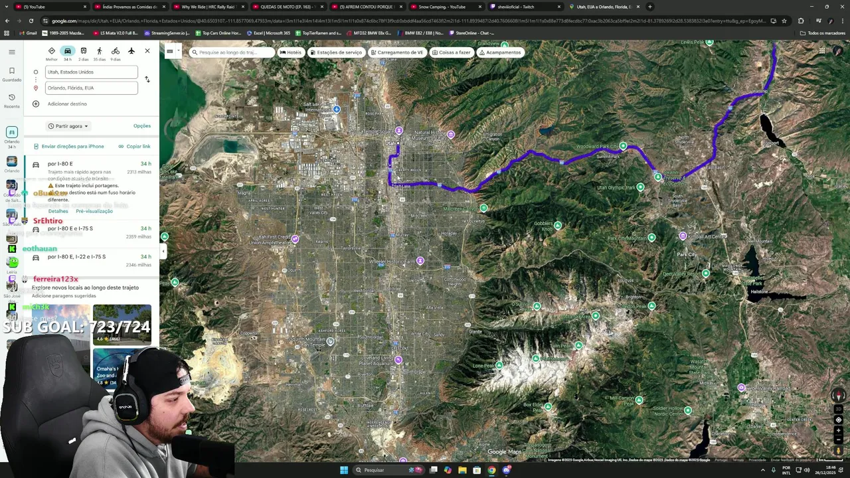Show my location on the map
This screenshot has height=478, width=850.
tap(839, 420)
